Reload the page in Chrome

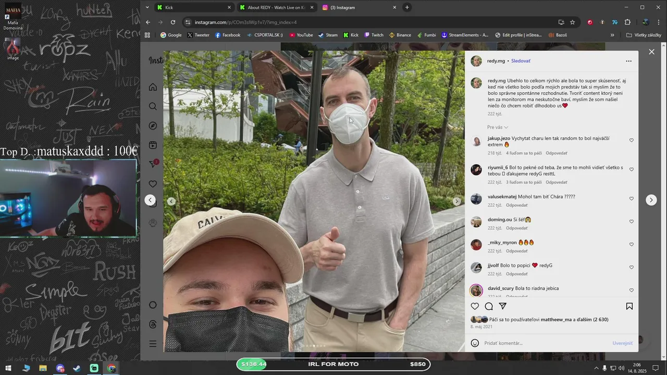[173, 22]
